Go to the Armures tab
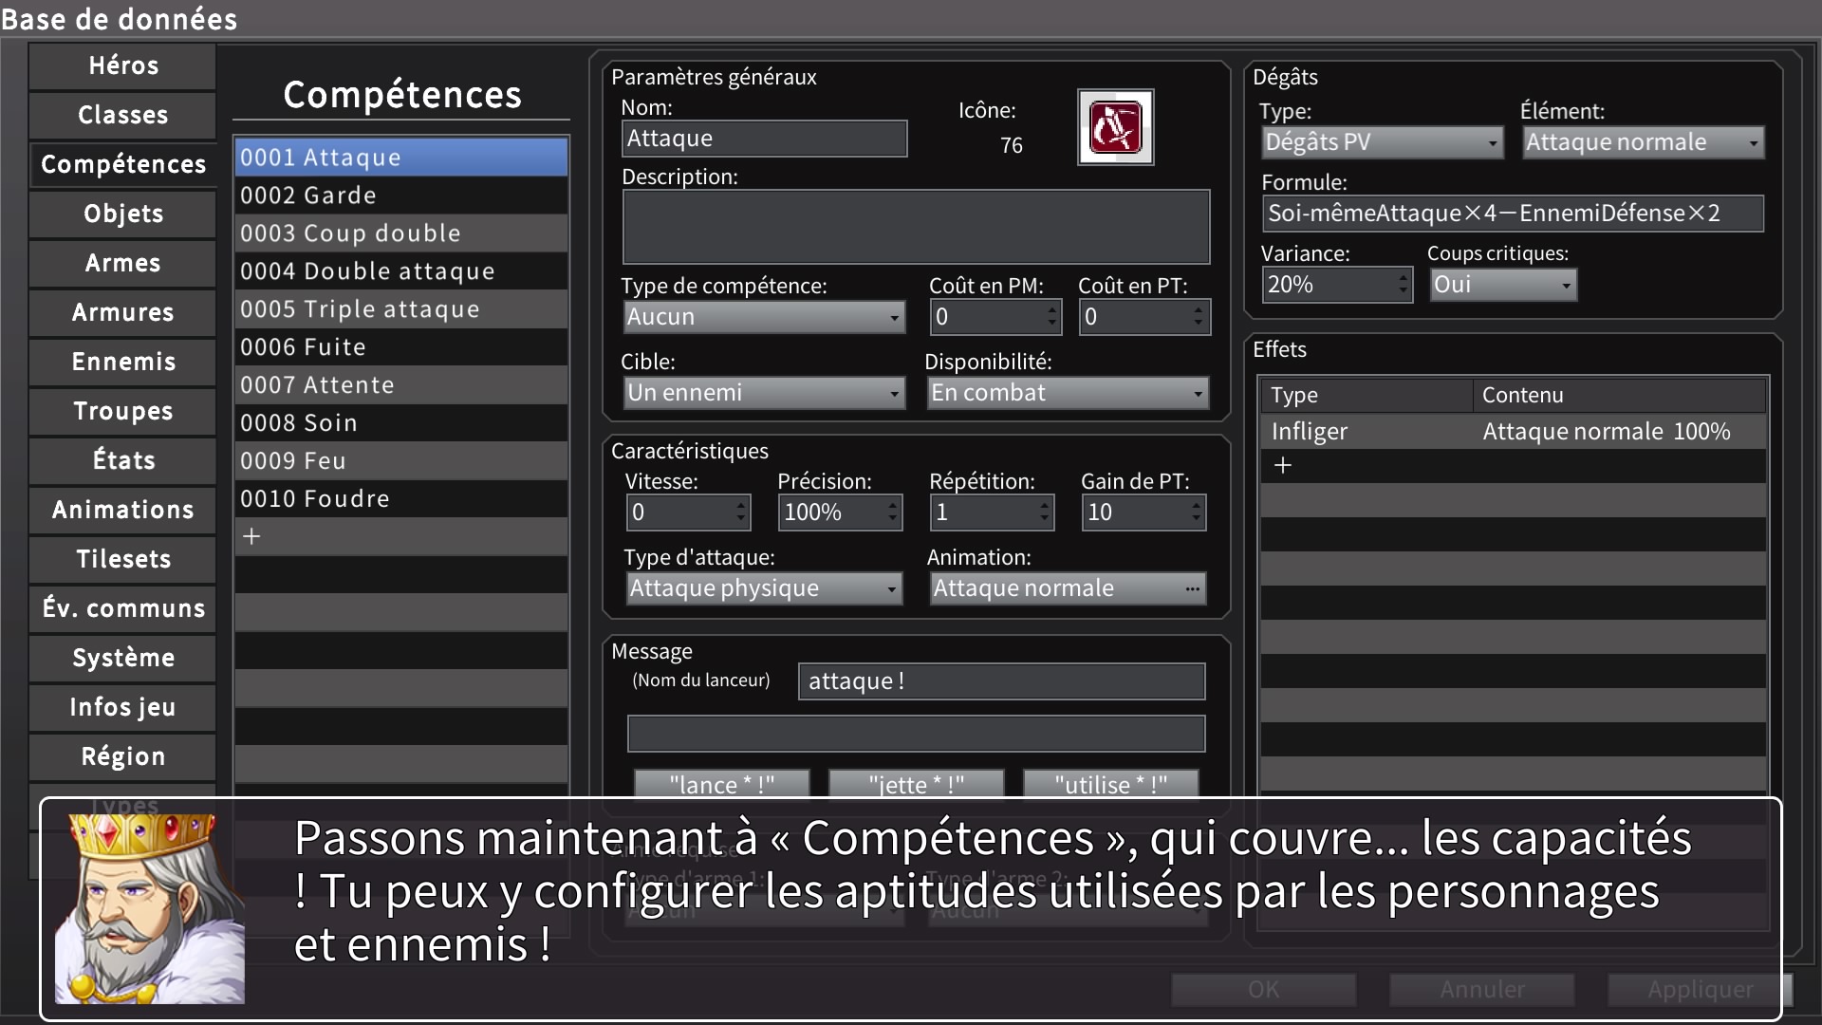This screenshot has width=1822, height=1025. 123,312
